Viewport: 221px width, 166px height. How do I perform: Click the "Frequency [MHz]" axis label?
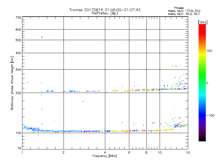pos(105,156)
